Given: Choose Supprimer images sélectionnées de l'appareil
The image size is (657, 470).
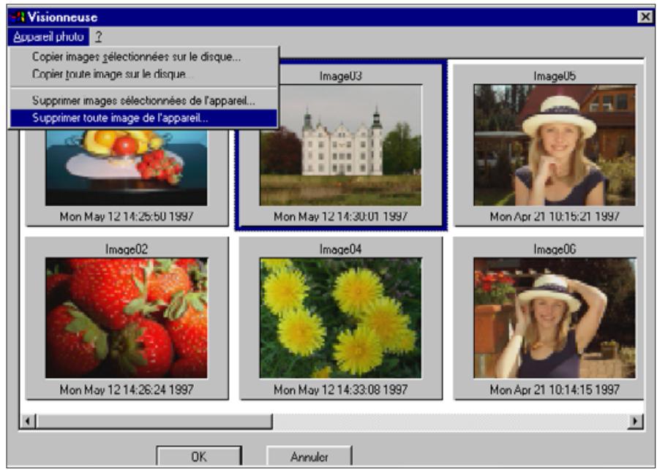Looking at the screenshot, I should 143,101.
